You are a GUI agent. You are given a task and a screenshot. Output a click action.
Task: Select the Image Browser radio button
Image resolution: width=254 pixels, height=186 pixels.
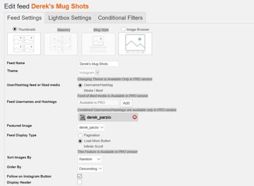tap(123, 29)
